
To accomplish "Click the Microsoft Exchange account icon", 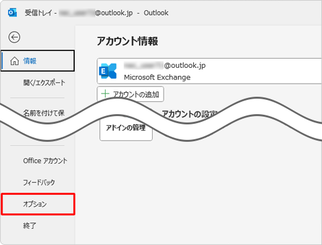I will point(108,71).
